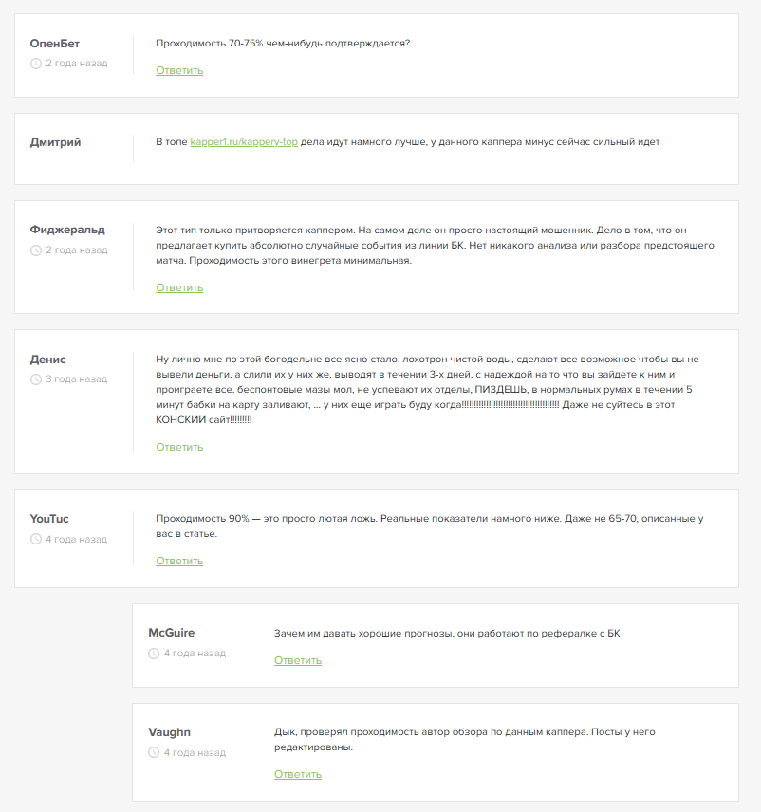This screenshot has width=761, height=812.
Task: Reply to ОпенБет's comment via Ответить
Action: click(x=179, y=70)
